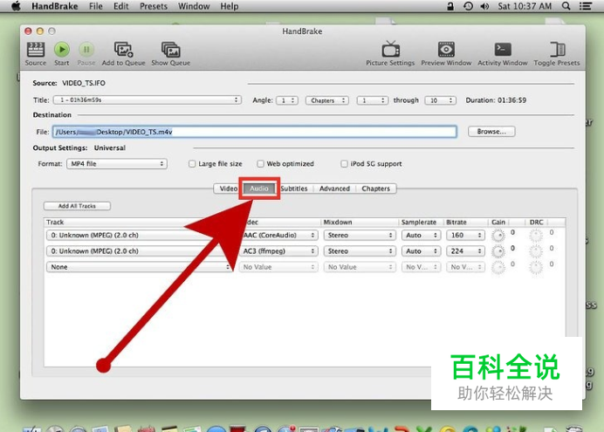The image size is (604, 432).
Task: Enable Large file size checkbox
Action: (192, 164)
